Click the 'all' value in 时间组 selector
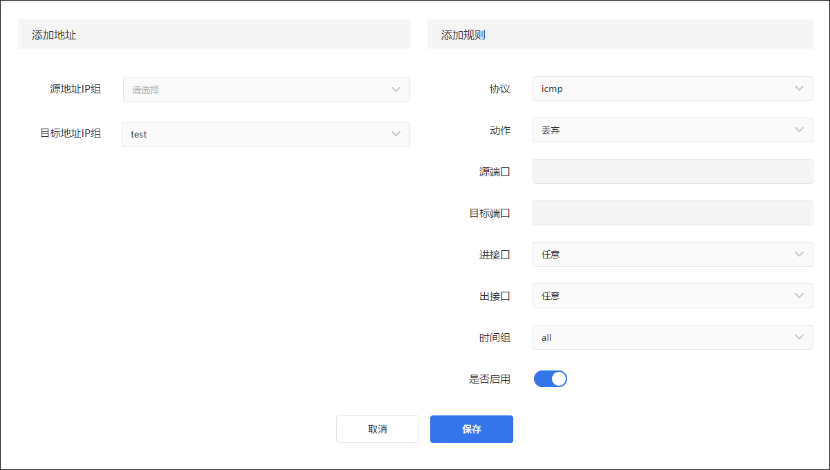The width and height of the screenshot is (830, 470). tap(546, 338)
